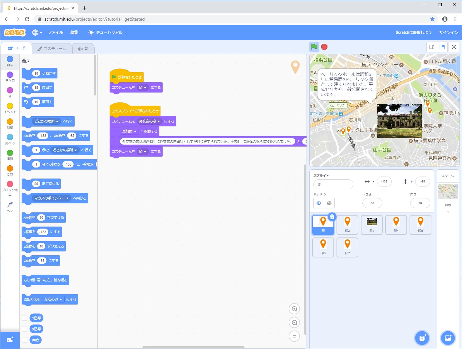Zoom out on the code workspace

(x=294, y=323)
